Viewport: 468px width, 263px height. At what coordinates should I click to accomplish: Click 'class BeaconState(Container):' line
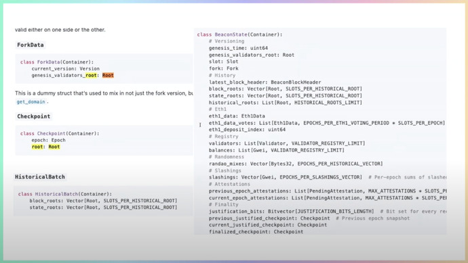point(239,34)
